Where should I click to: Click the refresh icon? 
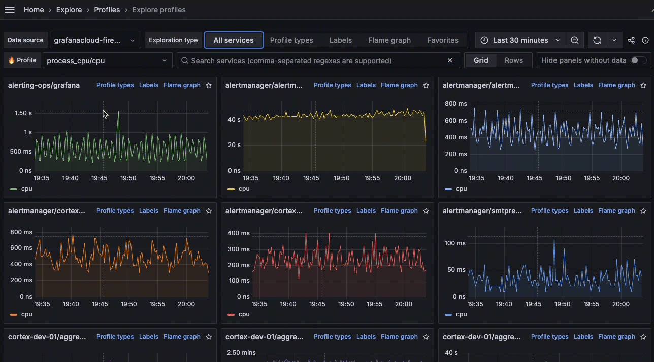[597, 40]
